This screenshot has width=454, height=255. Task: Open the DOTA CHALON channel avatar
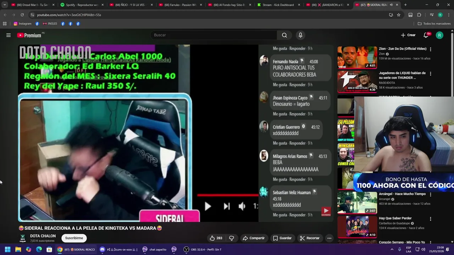click(x=23, y=238)
